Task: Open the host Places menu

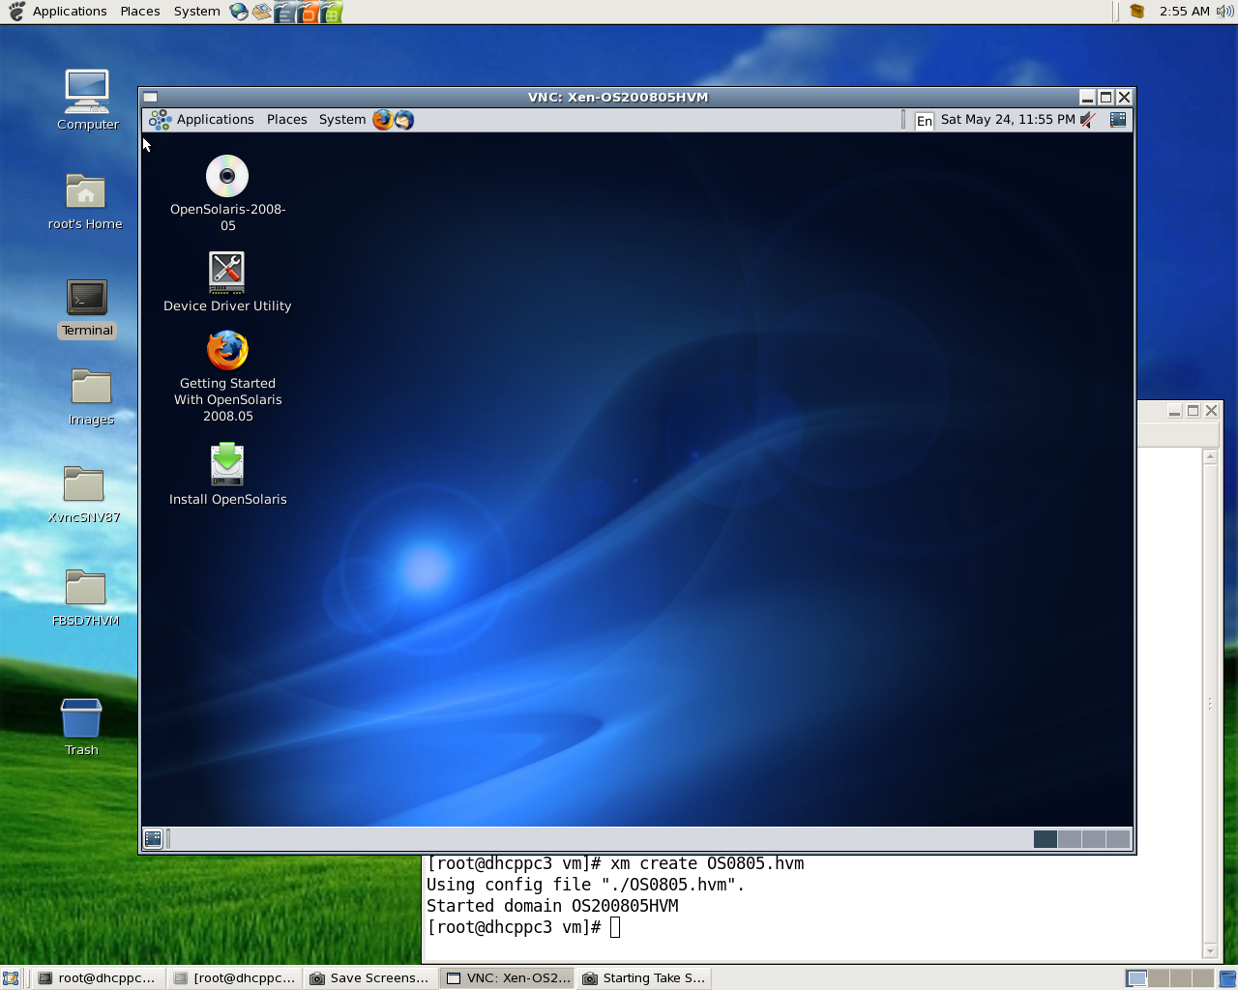Action: tap(140, 12)
